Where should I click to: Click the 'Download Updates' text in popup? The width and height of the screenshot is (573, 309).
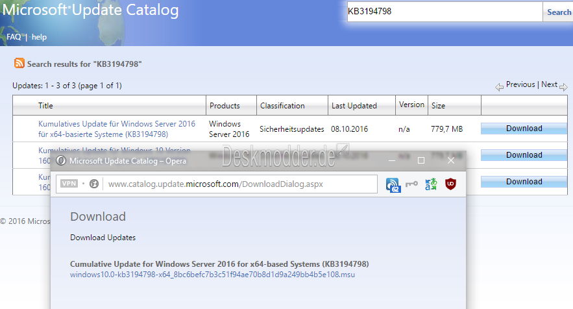pos(103,238)
